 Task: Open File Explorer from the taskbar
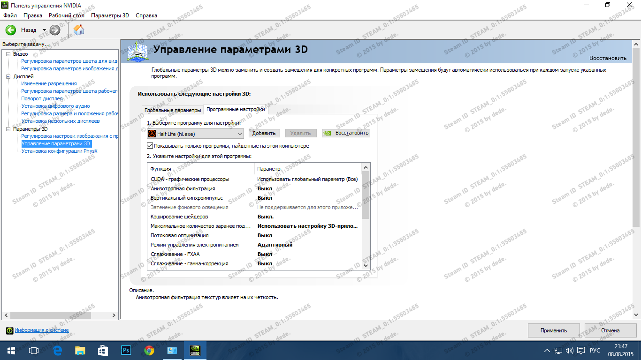80,350
